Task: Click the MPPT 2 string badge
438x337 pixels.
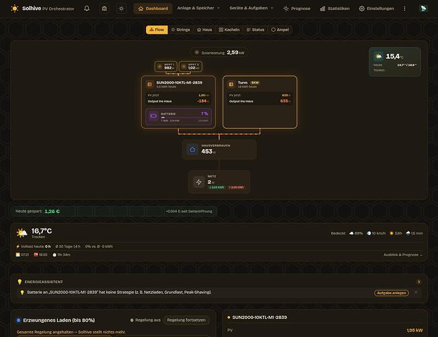Action: (x=190, y=67)
